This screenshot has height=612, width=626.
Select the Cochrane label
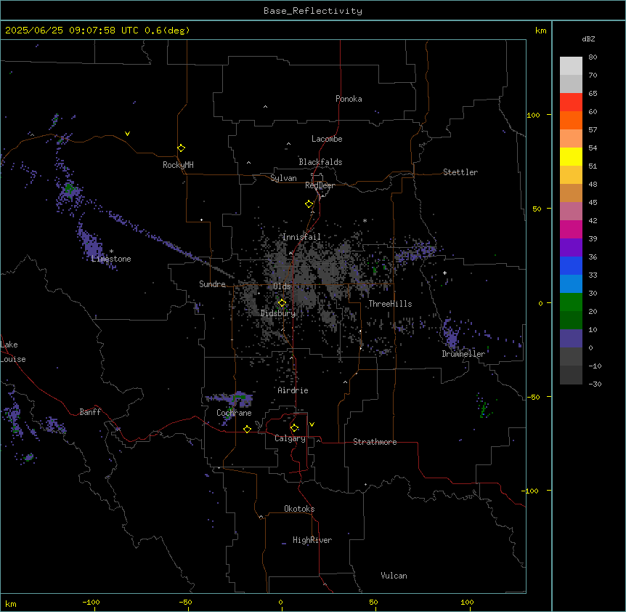tap(234, 413)
